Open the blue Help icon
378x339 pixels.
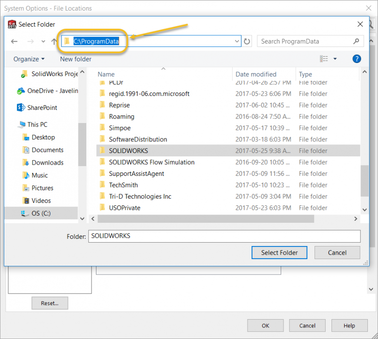tap(357, 59)
